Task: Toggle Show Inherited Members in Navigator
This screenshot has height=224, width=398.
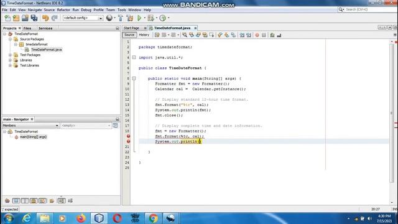Action: 7,201
